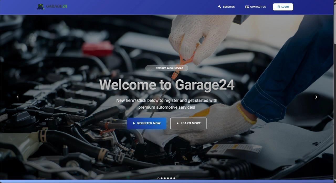Jump to second slide via indicator dot

(x=161, y=178)
